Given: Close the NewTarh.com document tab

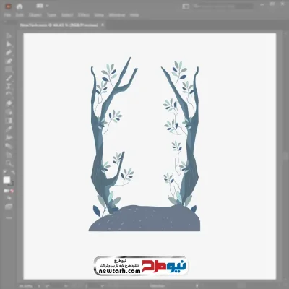Looking at the screenshot, I should pyautogui.click(x=103, y=25).
